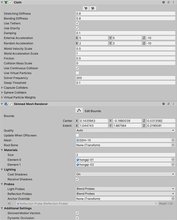
Task: Collapse the Materials section
Action: pyautogui.click(x=2, y=150)
